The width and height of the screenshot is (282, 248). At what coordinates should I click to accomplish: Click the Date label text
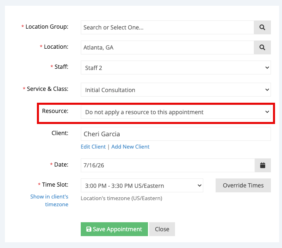click(x=61, y=165)
